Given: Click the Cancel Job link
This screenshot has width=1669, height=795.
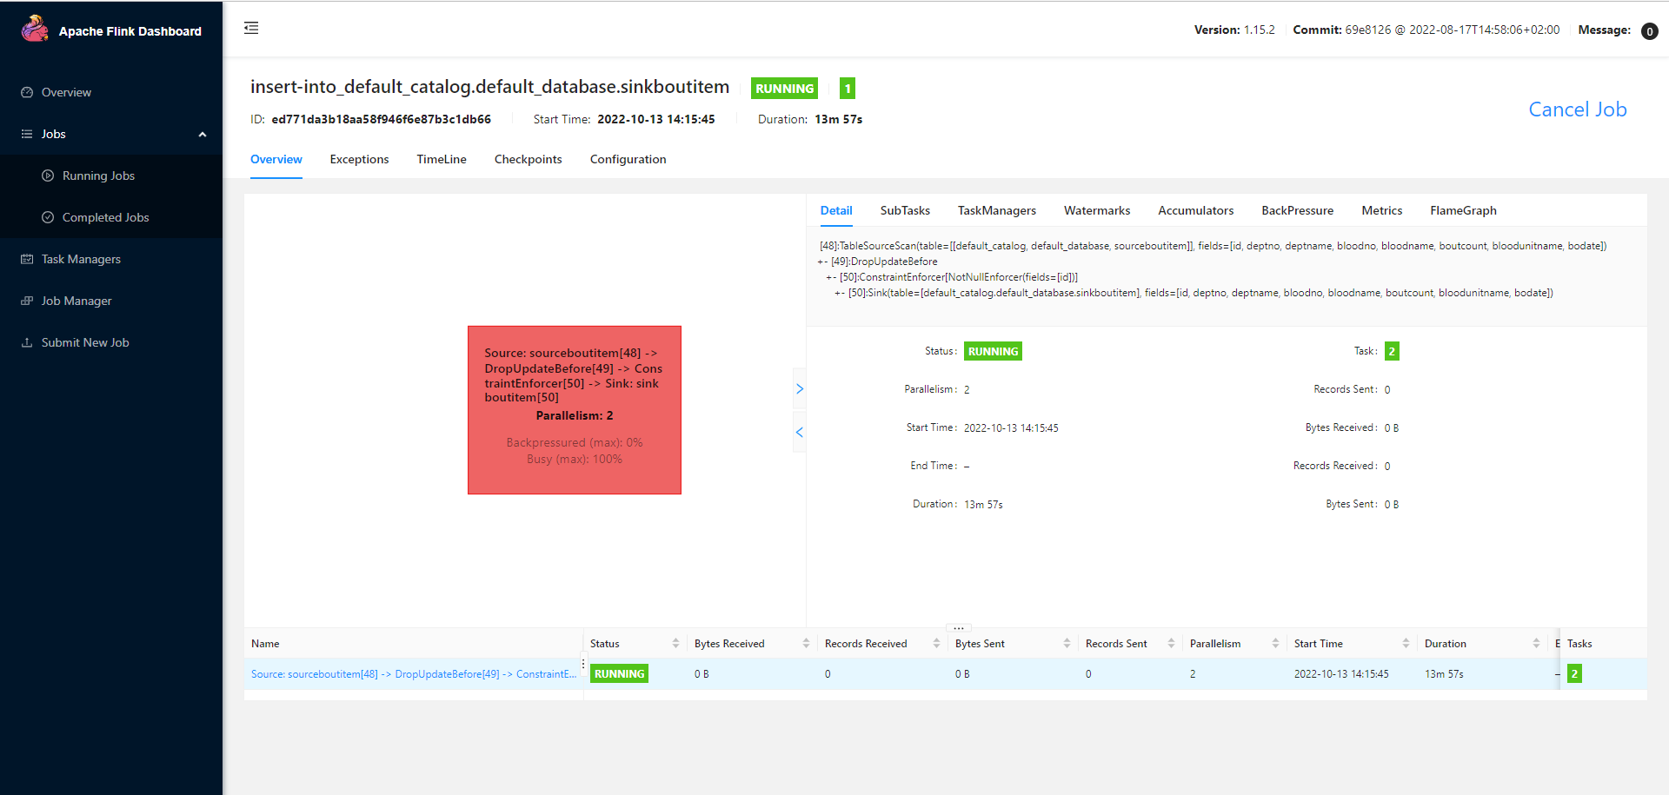Looking at the screenshot, I should pyautogui.click(x=1578, y=109).
